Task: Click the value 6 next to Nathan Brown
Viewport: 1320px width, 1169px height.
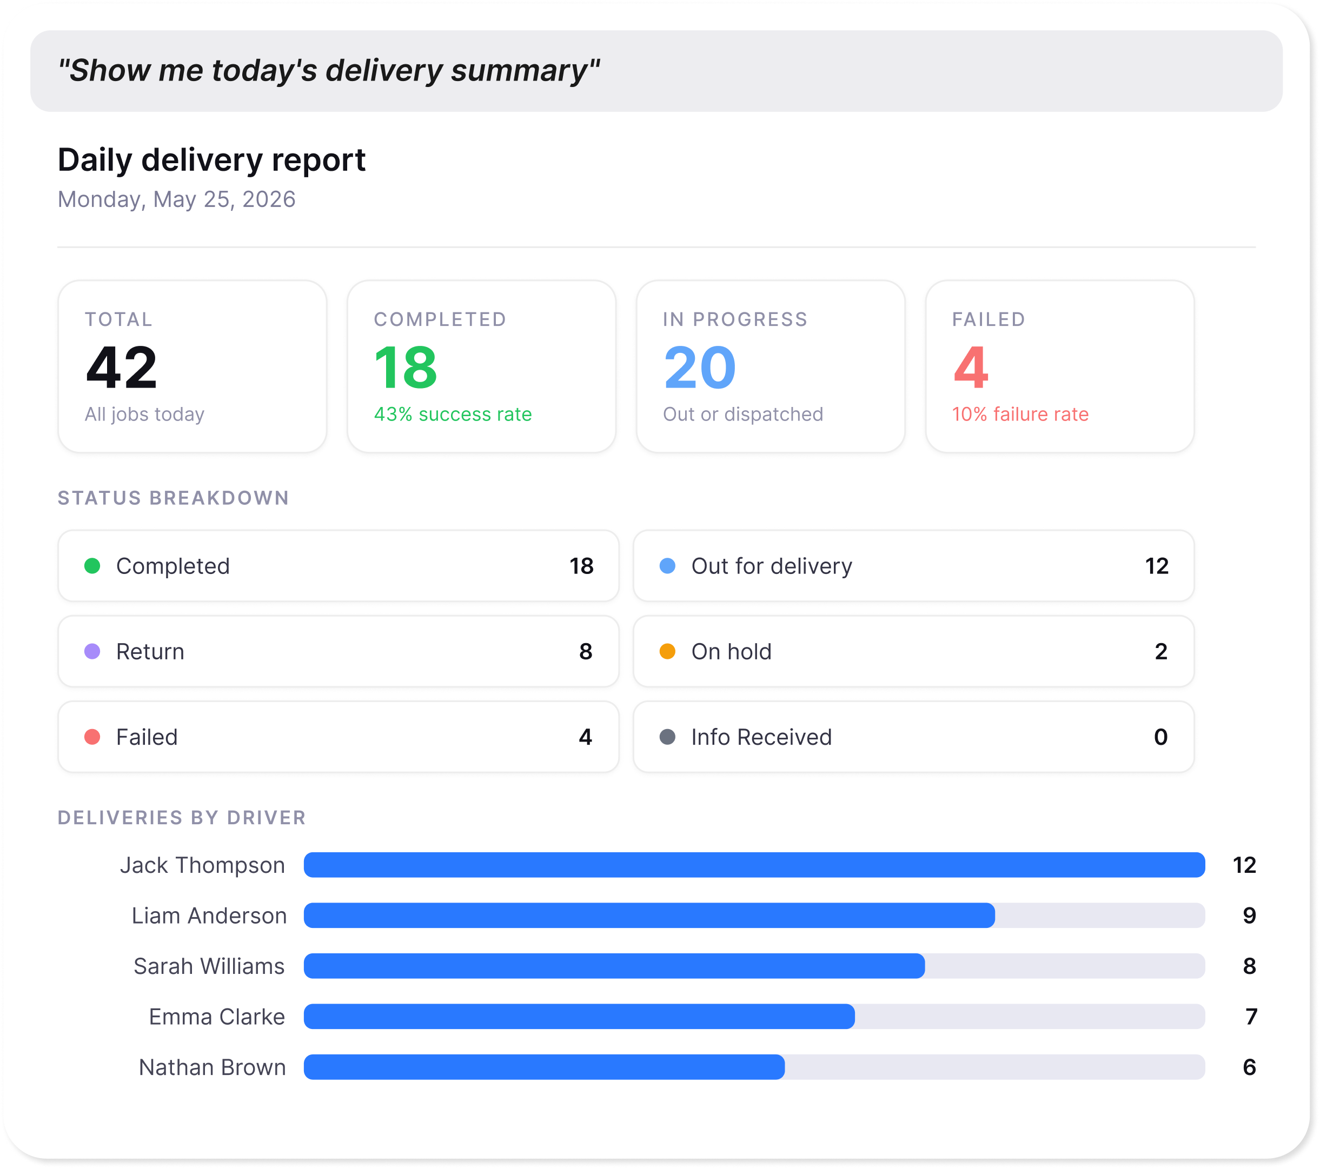Action: point(1249,1067)
